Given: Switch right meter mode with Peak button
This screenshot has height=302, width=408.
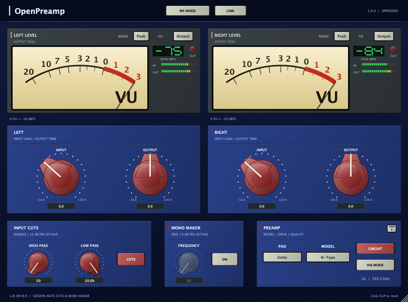Looking at the screenshot, I should [341, 36].
